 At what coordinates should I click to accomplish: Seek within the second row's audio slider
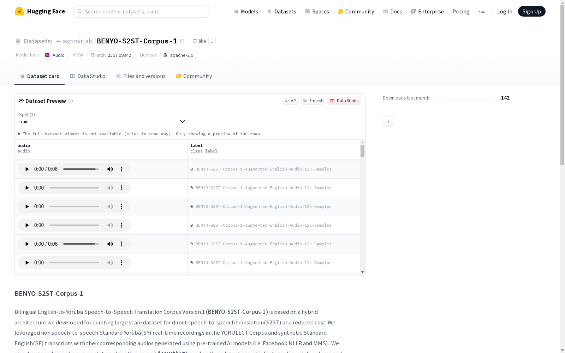[x=74, y=188]
